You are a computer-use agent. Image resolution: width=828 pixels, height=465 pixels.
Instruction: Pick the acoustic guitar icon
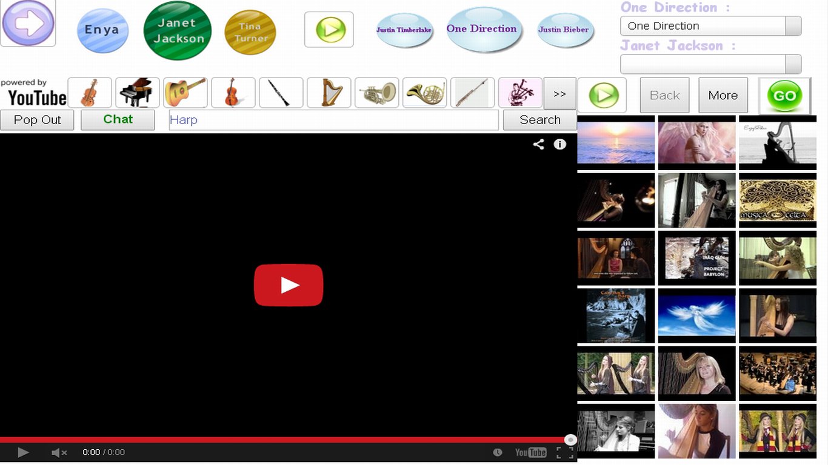185,93
